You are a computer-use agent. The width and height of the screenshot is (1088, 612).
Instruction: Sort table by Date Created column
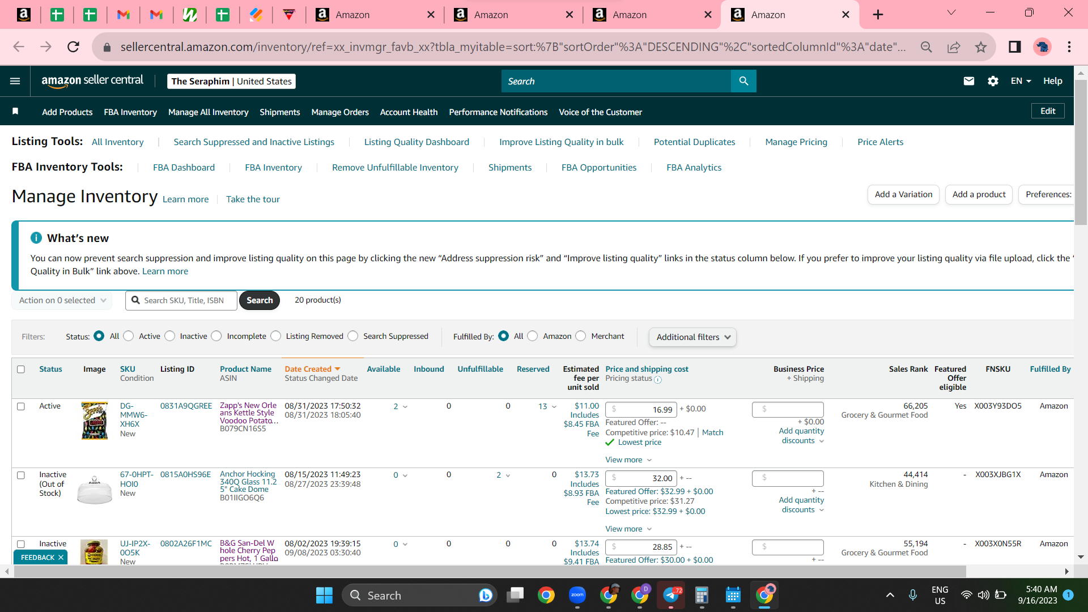tap(312, 369)
